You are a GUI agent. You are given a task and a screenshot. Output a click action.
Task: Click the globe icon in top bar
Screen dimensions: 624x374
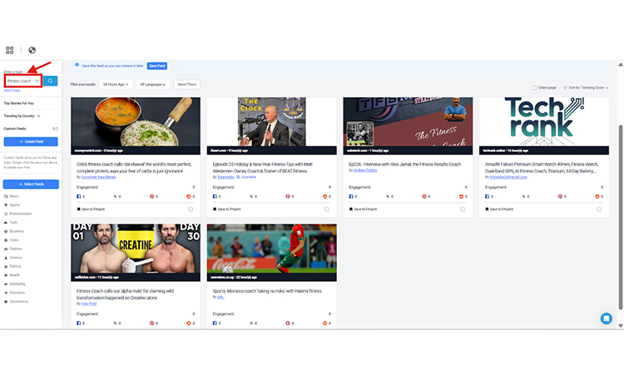(32, 50)
